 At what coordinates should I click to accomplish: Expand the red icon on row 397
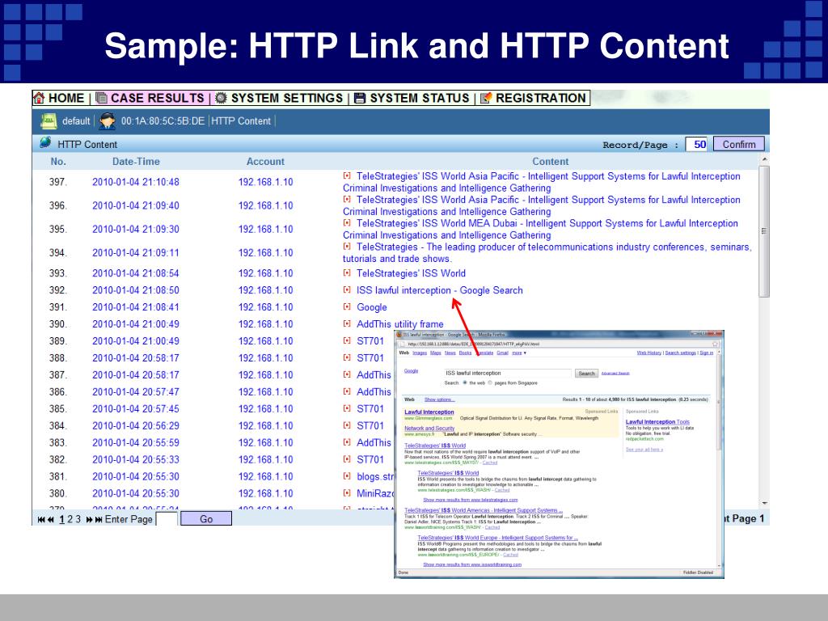(347, 175)
